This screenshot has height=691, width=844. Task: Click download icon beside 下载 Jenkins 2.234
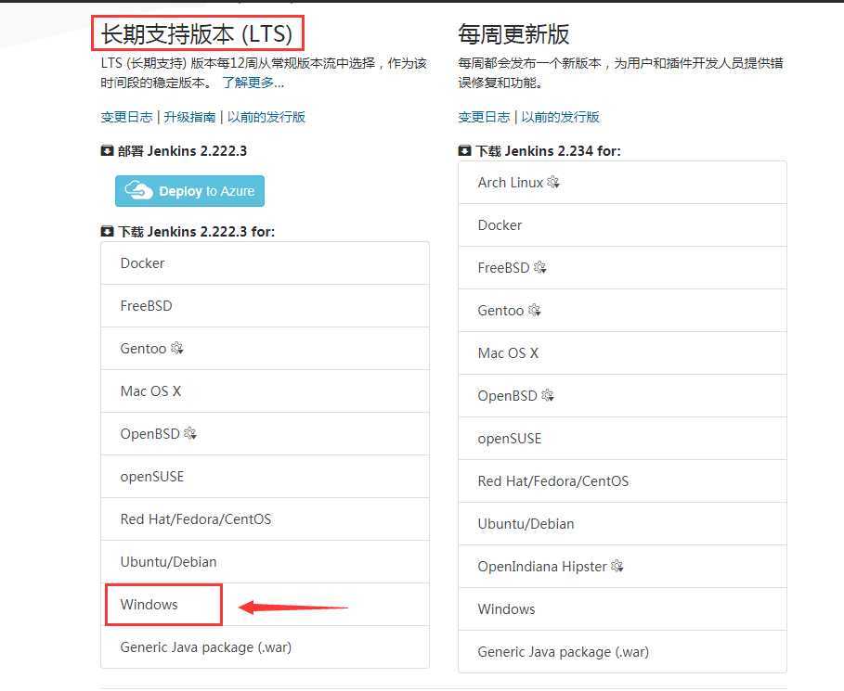(464, 150)
